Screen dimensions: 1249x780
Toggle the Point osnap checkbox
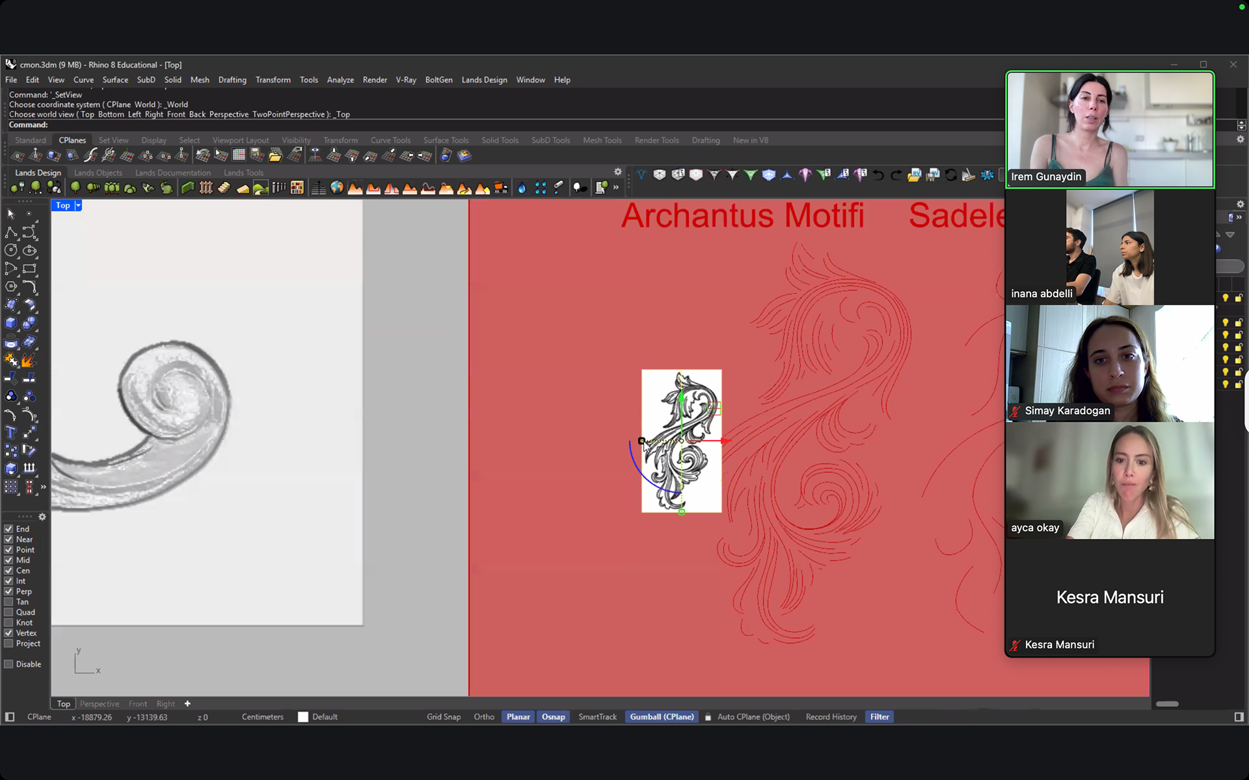tap(8, 550)
